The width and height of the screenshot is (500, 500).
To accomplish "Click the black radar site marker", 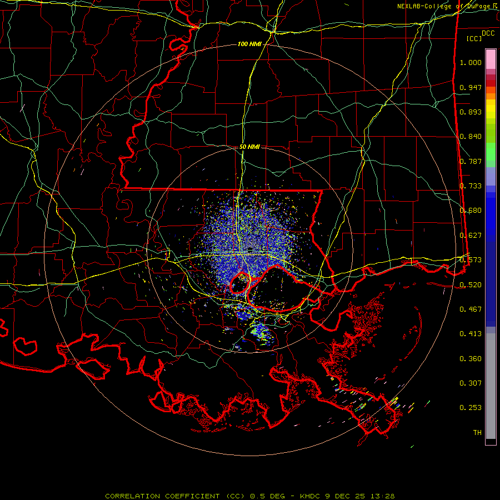I will 250,249.
